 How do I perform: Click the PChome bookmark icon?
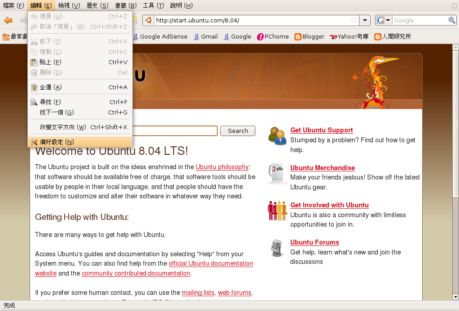(x=260, y=37)
